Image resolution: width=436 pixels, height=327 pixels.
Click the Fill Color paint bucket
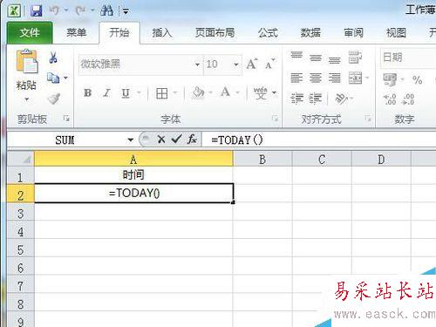click(x=198, y=93)
